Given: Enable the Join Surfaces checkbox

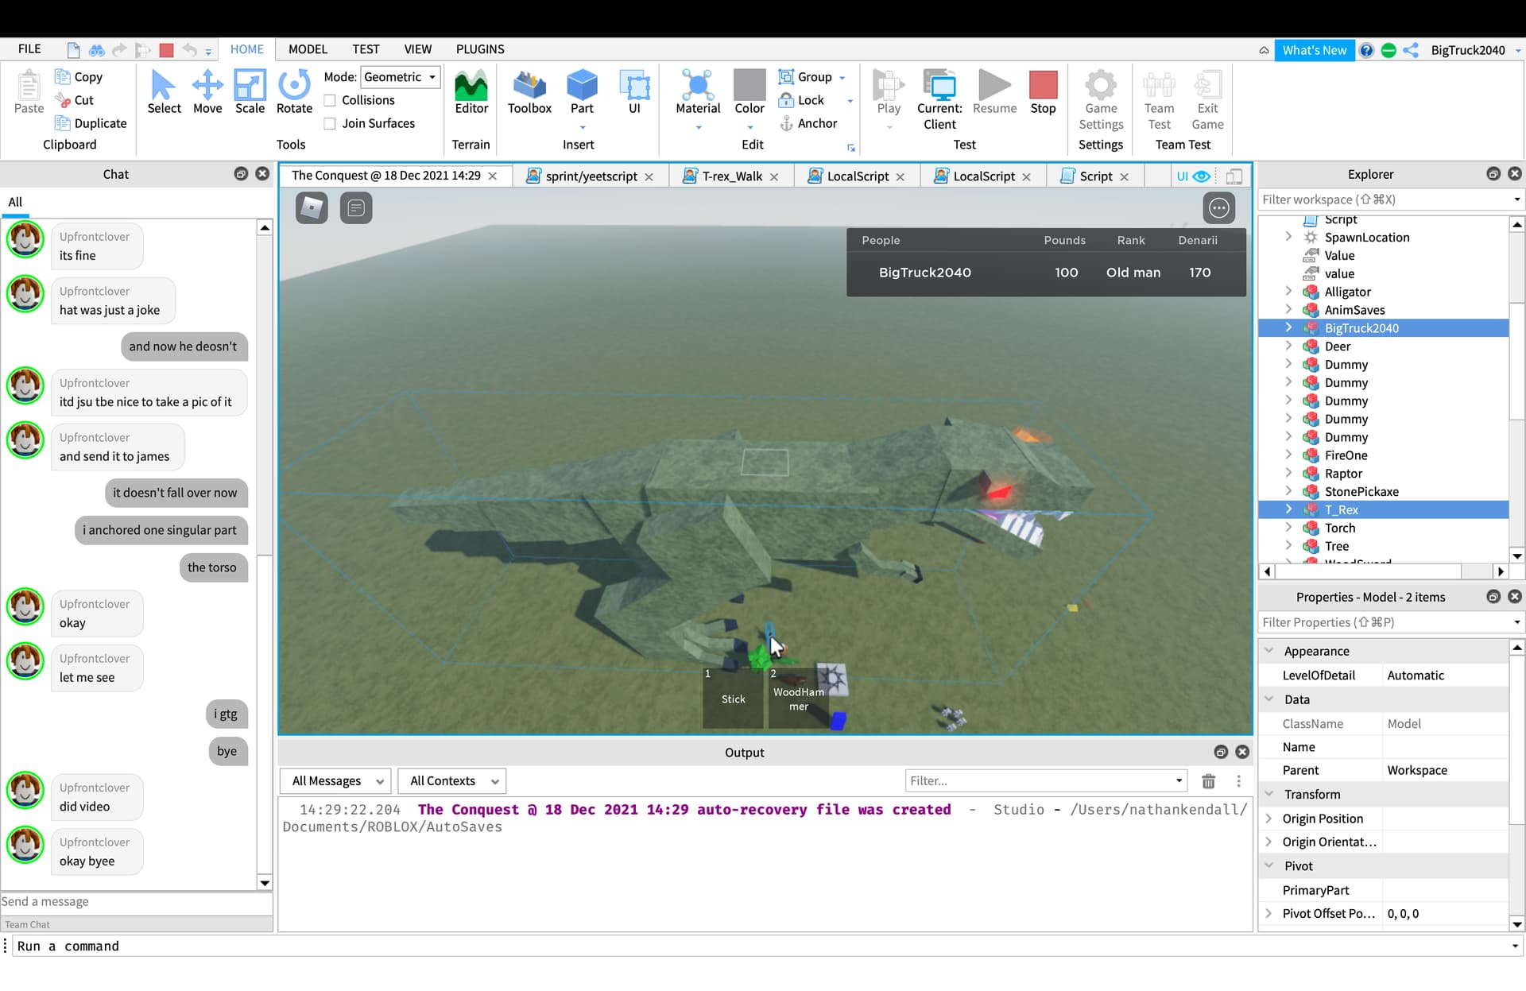Looking at the screenshot, I should coord(330,123).
